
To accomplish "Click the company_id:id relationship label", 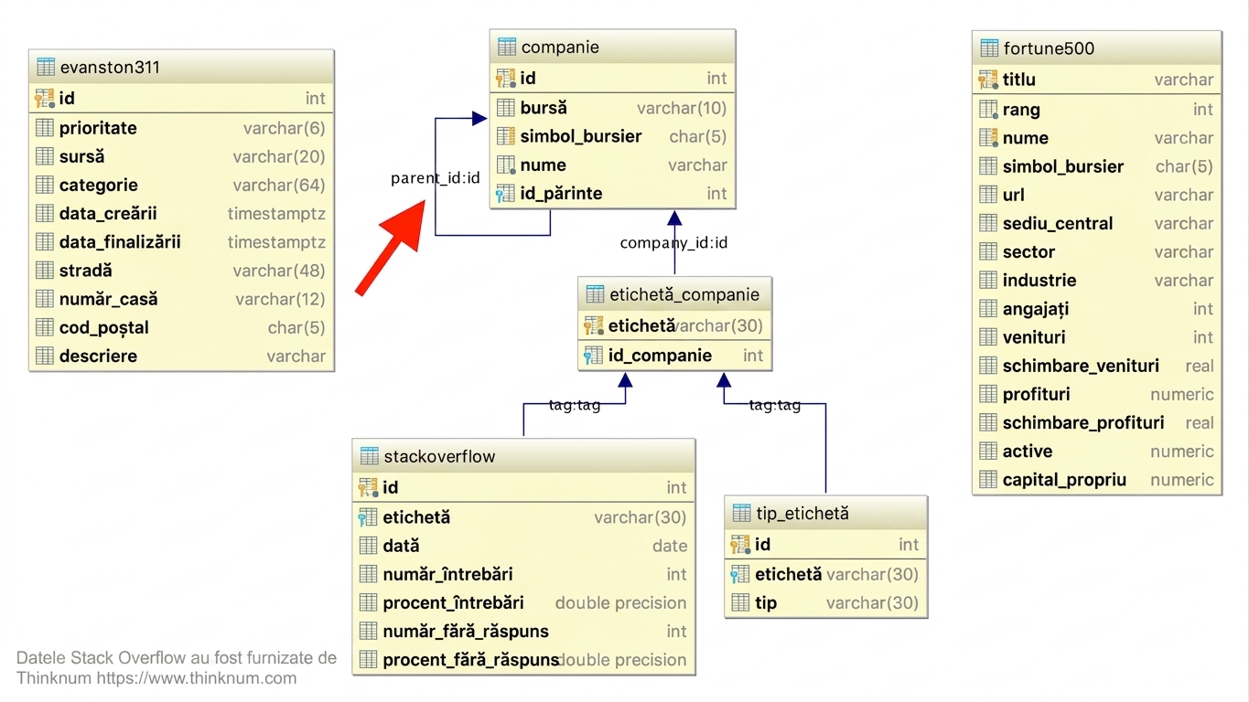I will tap(673, 242).
